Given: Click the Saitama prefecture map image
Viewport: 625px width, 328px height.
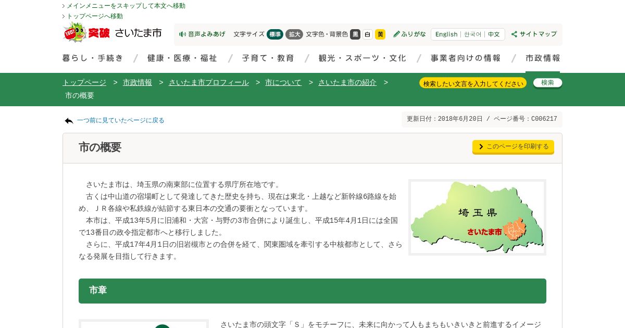Looking at the screenshot, I should 477,217.
